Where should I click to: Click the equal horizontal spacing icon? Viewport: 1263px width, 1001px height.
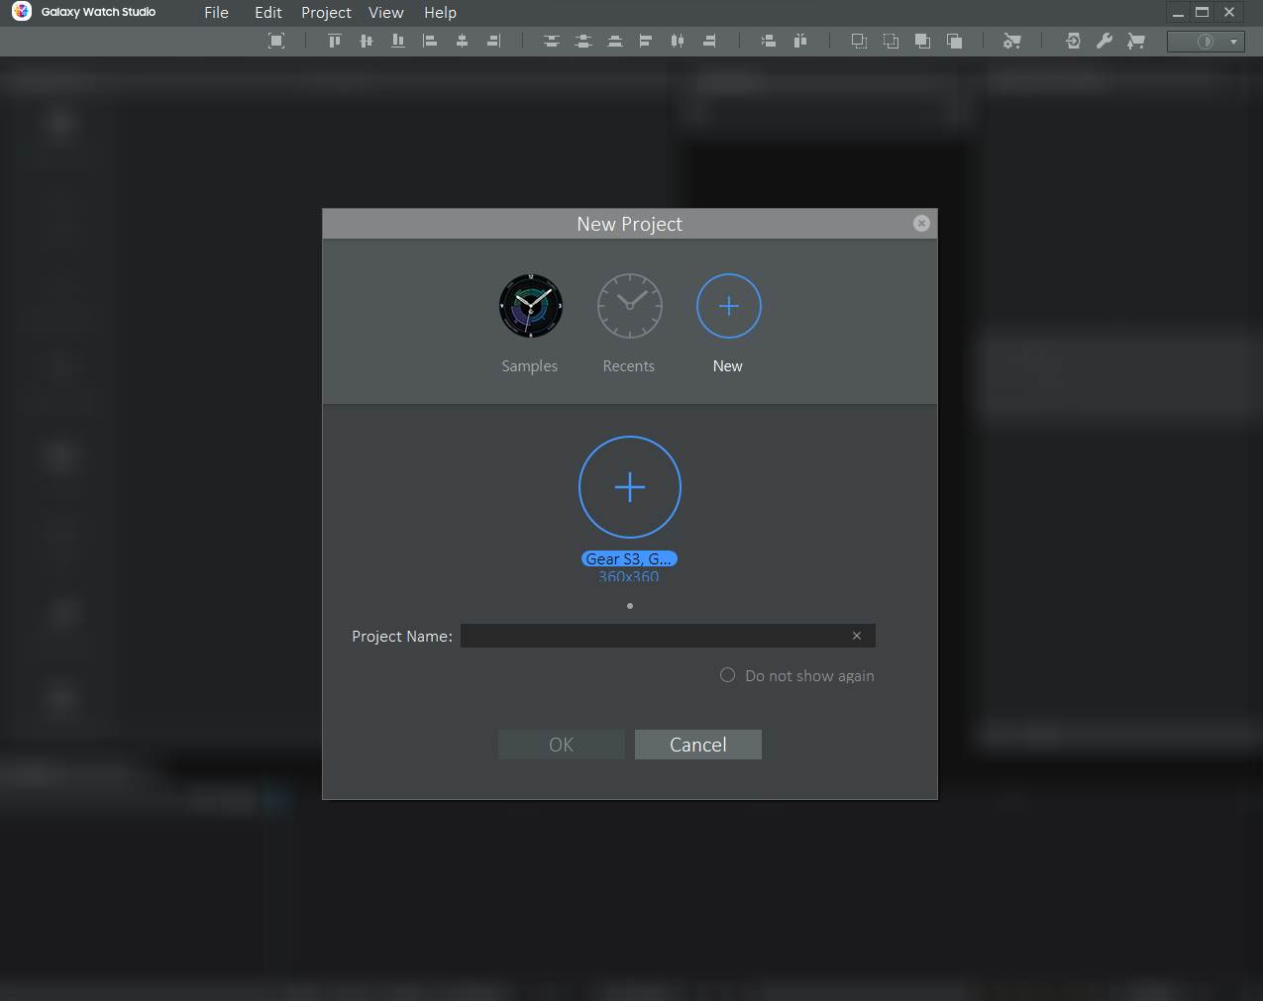(768, 41)
